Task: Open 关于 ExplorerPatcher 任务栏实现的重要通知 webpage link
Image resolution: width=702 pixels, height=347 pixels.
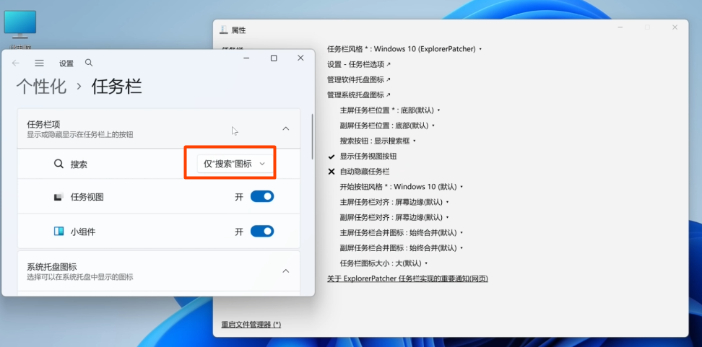Action: pos(407,278)
